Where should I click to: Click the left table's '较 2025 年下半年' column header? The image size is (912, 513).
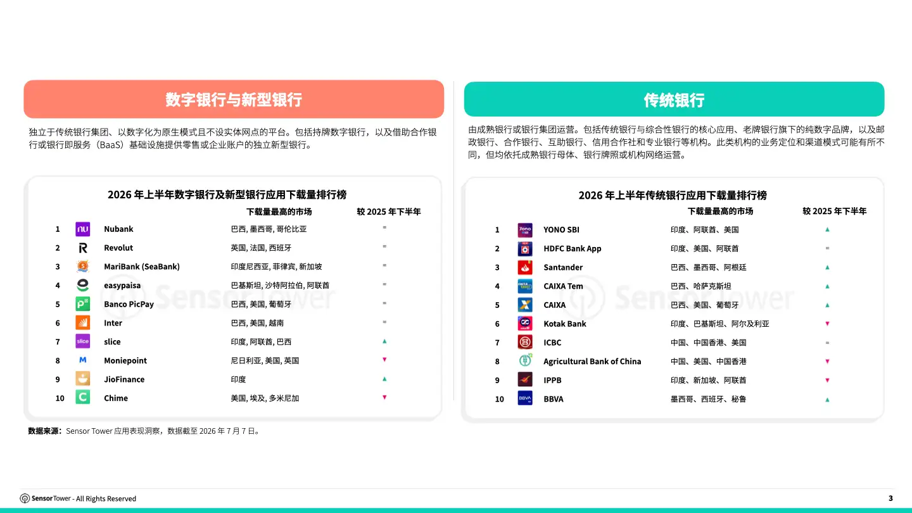(389, 212)
